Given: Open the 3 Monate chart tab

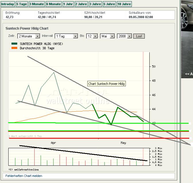Looking at the screenshot, I should [36, 4].
